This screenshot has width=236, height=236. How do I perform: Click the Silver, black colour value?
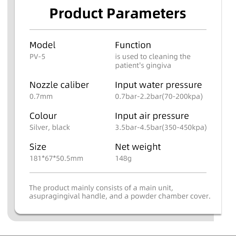(x=50, y=127)
